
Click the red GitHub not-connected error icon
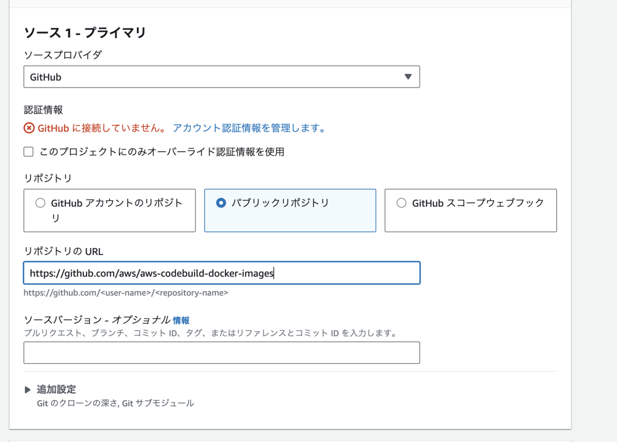coord(29,128)
